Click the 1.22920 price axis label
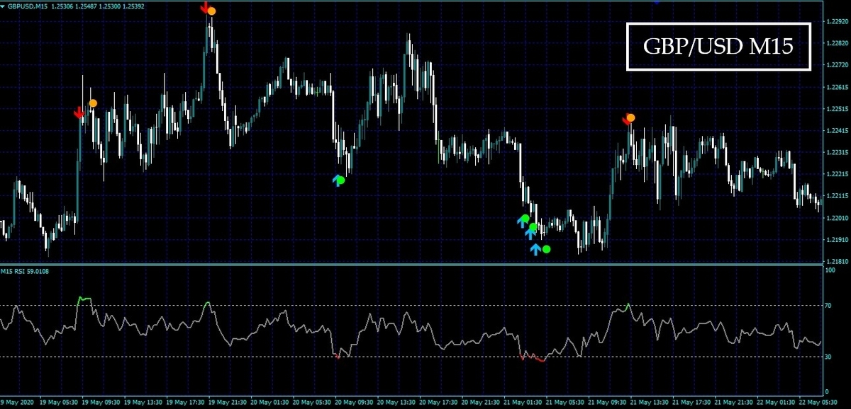This screenshot has height=409, width=851. coord(838,22)
